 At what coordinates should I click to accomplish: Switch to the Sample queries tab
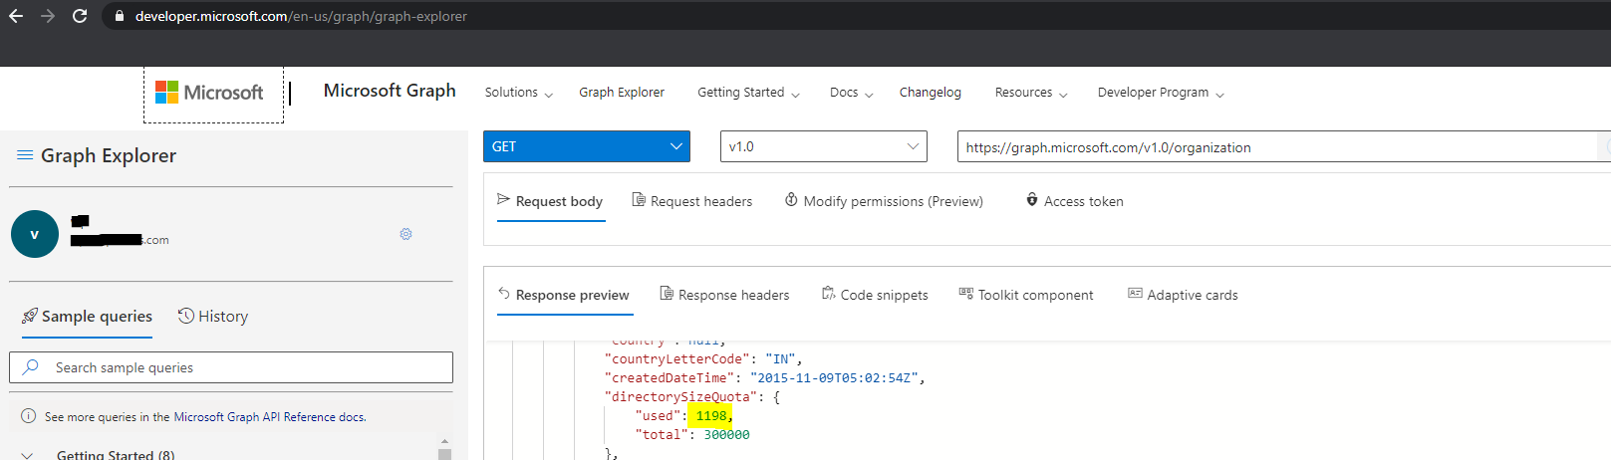pyautogui.click(x=87, y=317)
